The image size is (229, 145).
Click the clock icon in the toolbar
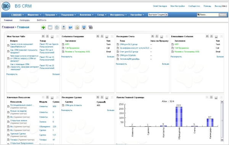pos(57,27)
